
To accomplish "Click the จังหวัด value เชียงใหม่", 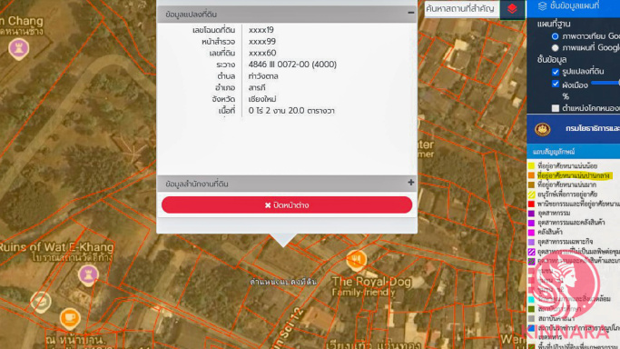I will coord(262,99).
